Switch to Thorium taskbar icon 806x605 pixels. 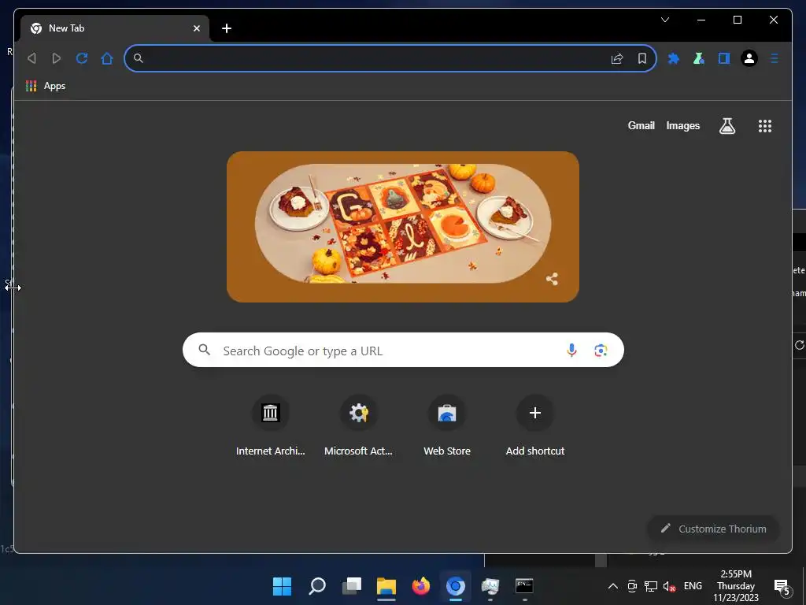point(456,585)
